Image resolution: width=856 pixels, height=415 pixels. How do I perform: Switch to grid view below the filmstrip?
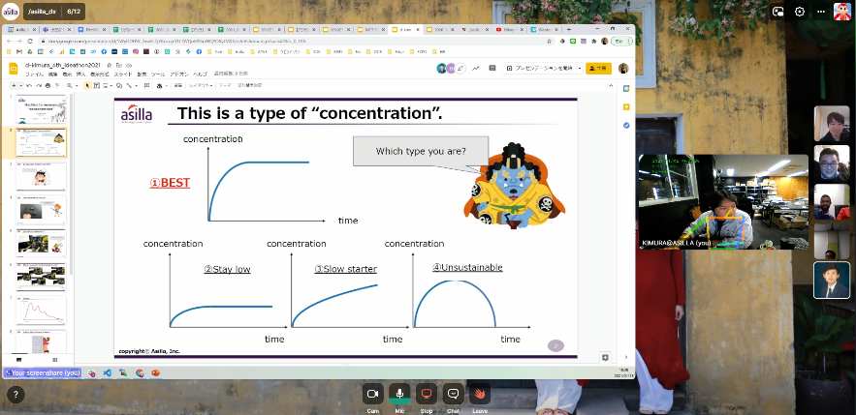pos(54,360)
